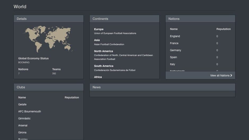Click the Name column header in Nations

[174, 29]
